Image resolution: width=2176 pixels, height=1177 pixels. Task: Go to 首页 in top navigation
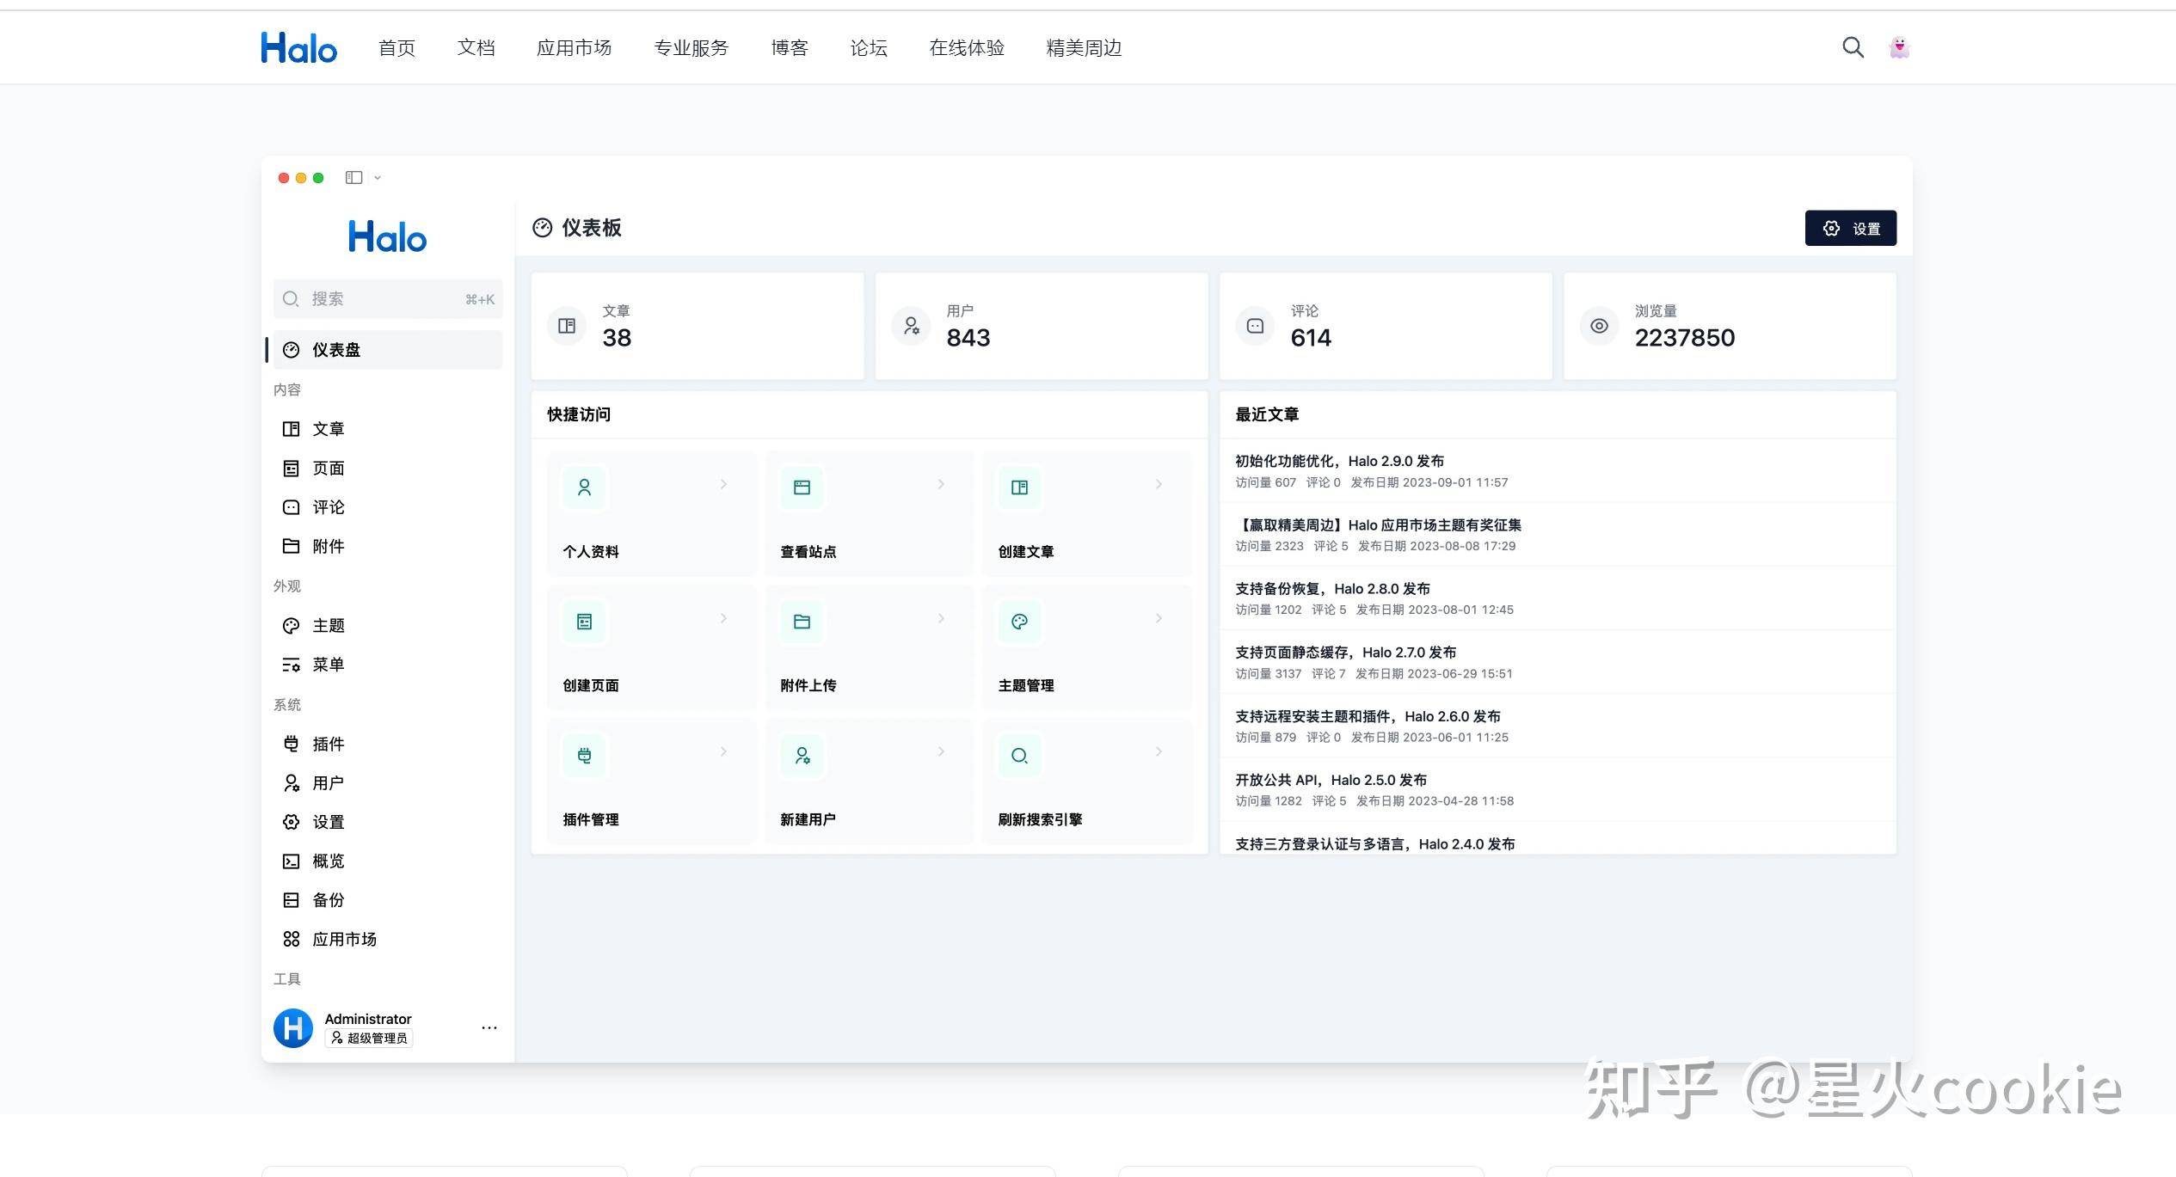click(396, 48)
